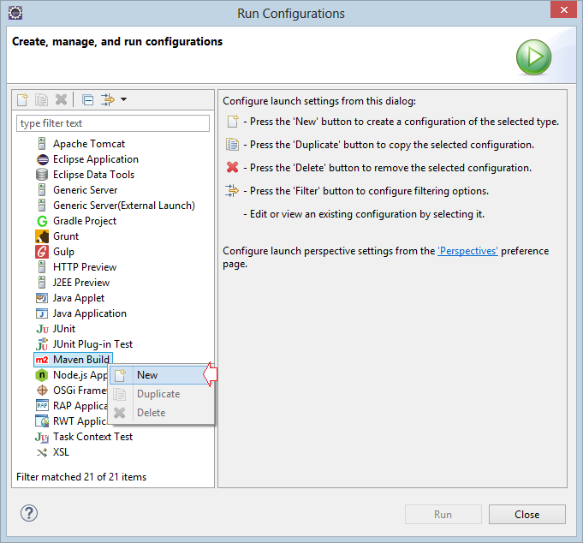Select 'Task Context Test' label
583x543 pixels.
tap(92, 437)
